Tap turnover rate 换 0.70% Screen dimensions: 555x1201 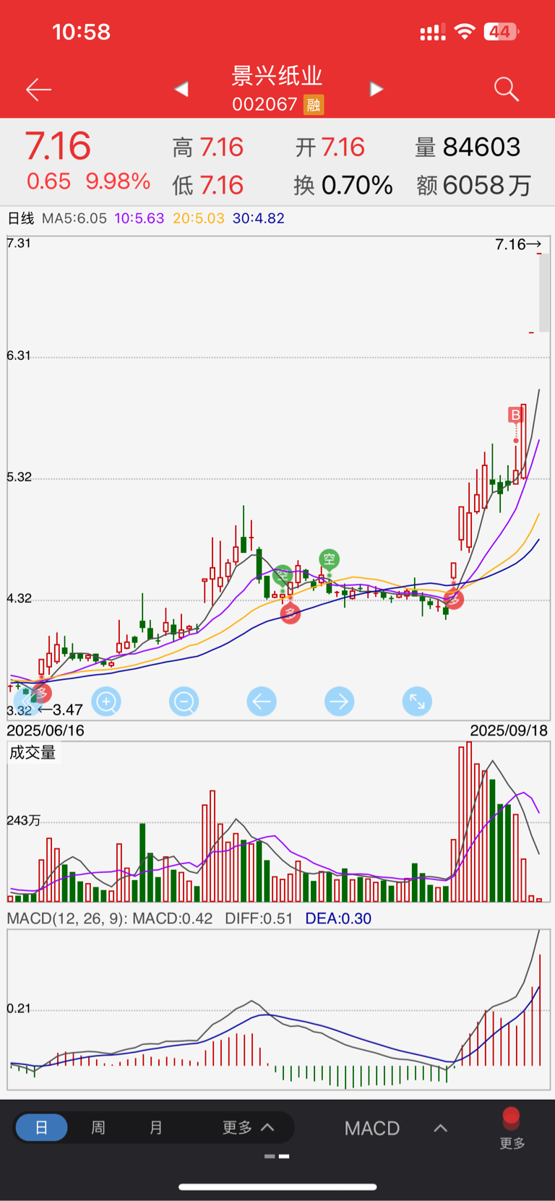343,186
